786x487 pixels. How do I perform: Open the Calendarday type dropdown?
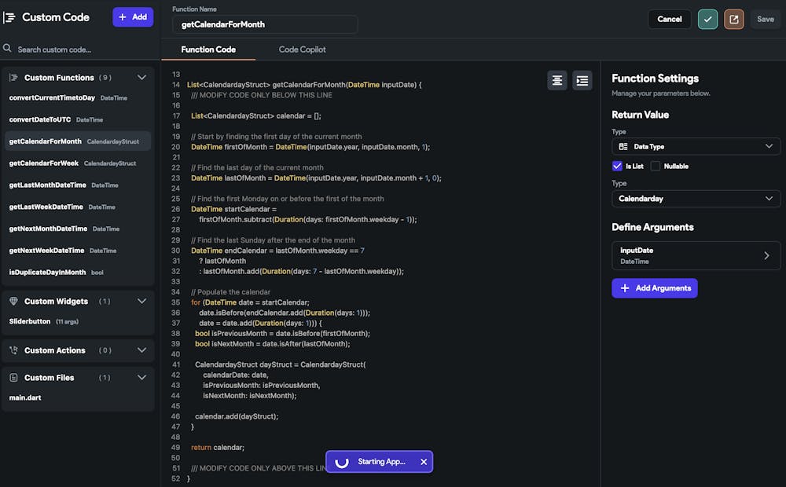coord(696,199)
